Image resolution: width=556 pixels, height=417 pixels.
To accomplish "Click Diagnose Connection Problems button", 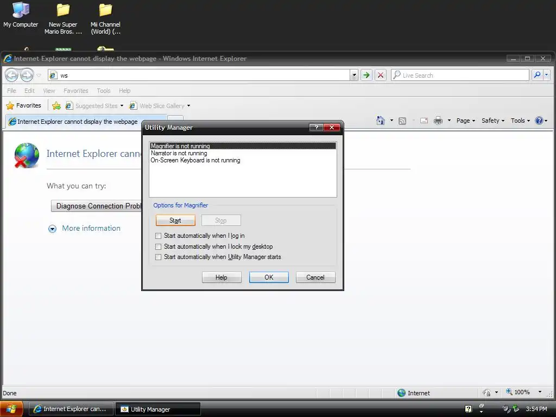I will (x=97, y=206).
